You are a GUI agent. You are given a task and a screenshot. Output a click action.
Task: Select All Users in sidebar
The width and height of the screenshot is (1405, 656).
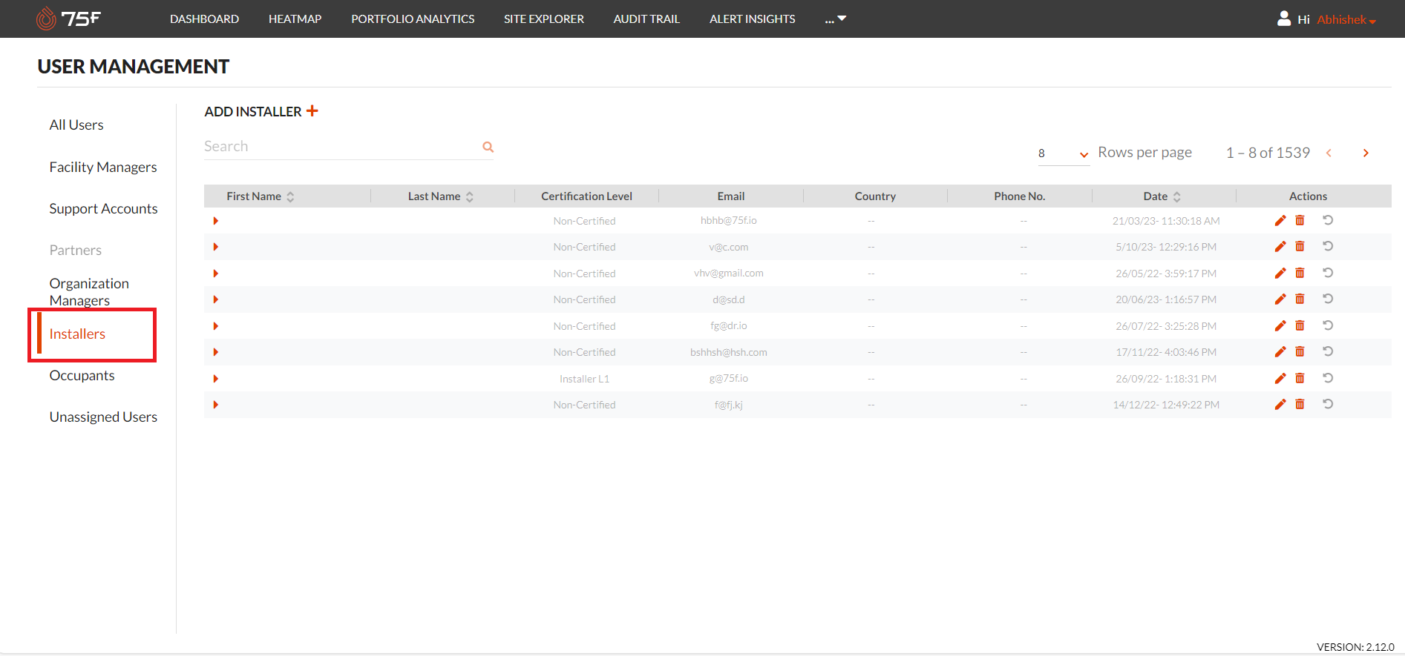click(76, 125)
